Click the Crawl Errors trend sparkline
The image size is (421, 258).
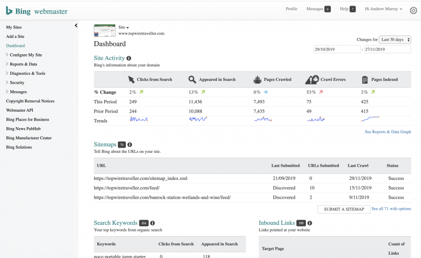tap(316, 119)
